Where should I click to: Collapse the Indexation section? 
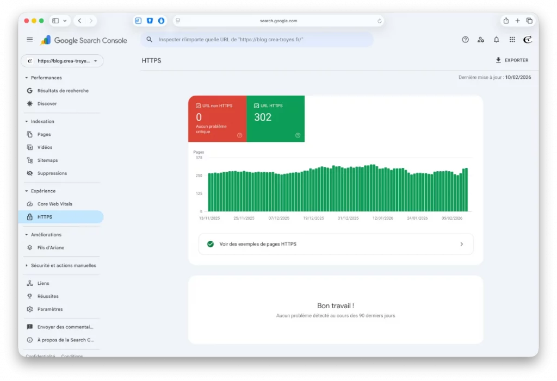click(x=27, y=122)
